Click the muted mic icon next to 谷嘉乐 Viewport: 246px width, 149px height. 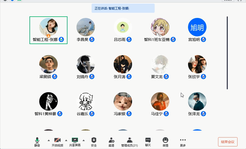(92, 114)
